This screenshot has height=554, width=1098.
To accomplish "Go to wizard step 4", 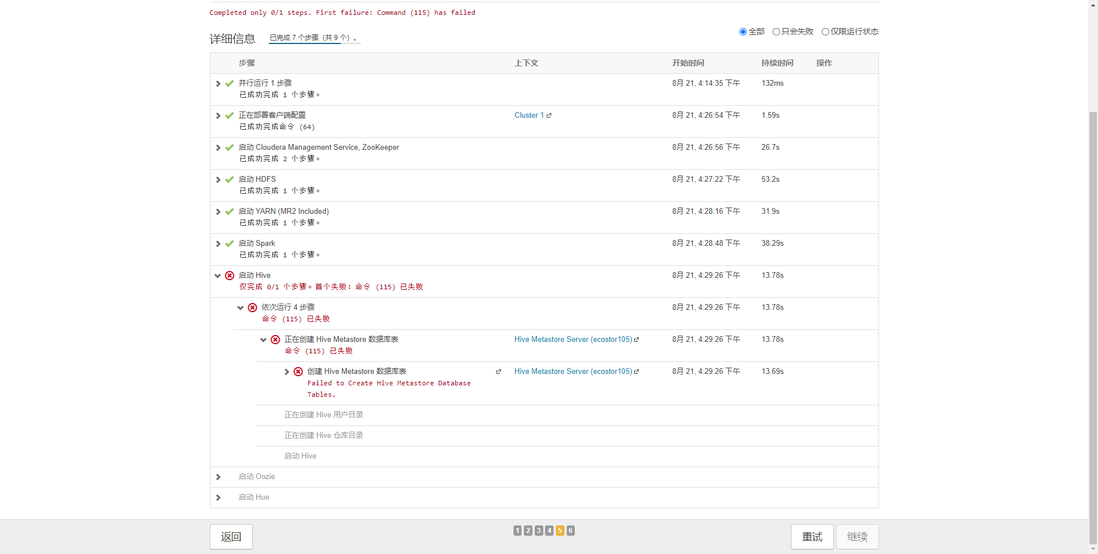I will point(549,531).
